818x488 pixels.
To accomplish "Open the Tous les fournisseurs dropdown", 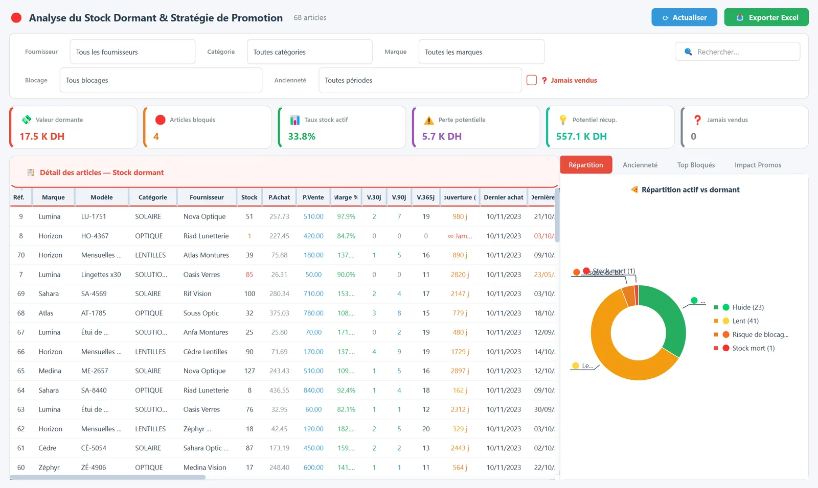I will click(x=132, y=52).
